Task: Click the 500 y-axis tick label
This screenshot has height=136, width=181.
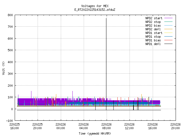Action: pos(10,50)
